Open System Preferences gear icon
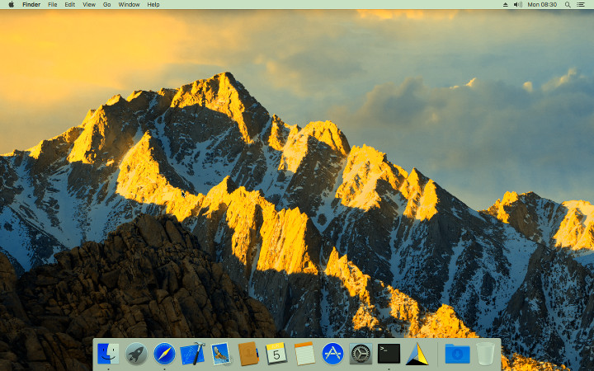This screenshot has height=371, width=594. pos(361,354)
